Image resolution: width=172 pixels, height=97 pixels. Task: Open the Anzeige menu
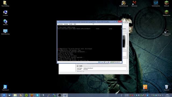66,24
